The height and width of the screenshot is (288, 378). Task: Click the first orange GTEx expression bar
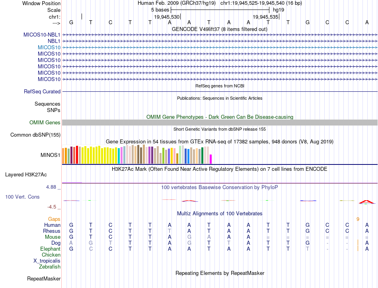[63, 156]
